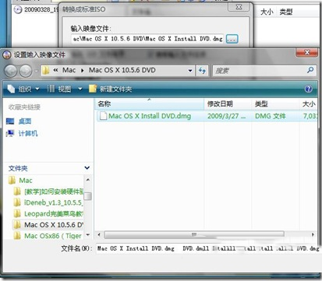Click the DMG 文件 type cell
The image size is (322, 281).
(271, 116)
